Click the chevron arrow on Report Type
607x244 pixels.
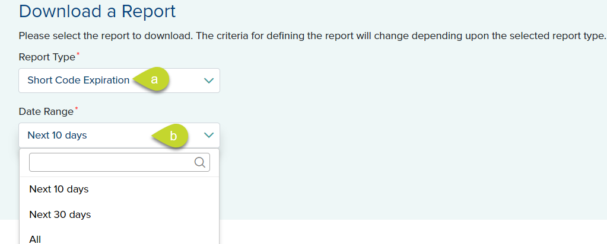point(208,81)
